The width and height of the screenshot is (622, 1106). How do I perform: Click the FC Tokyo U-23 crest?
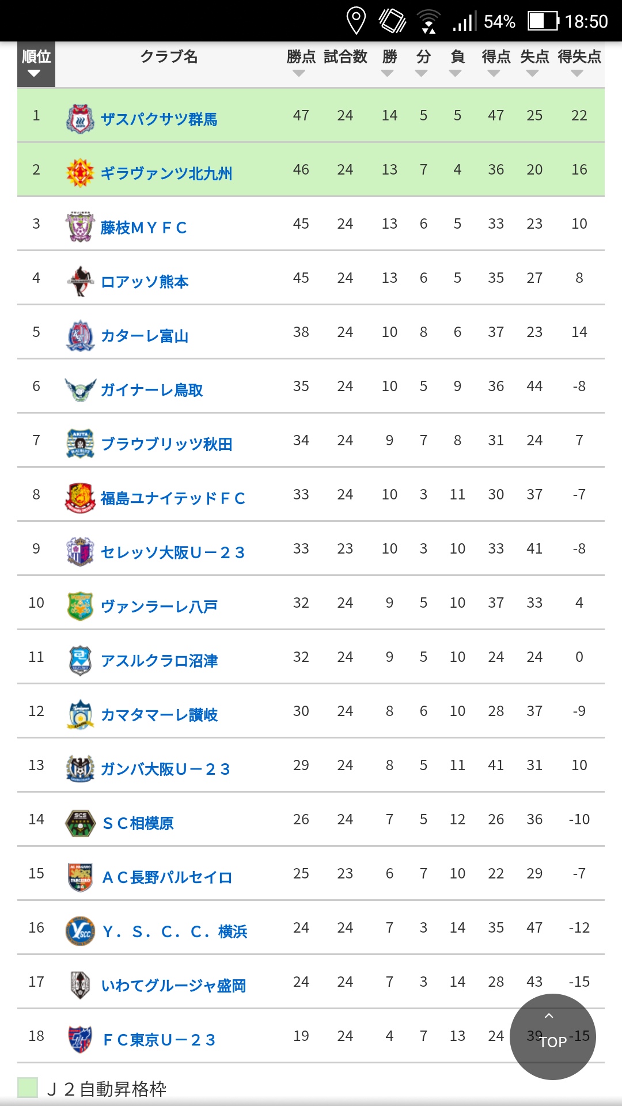tap(80, 1039)
